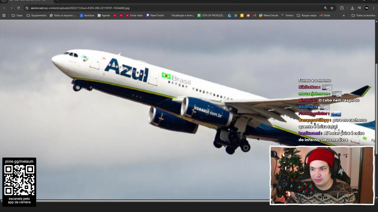The height and width of the screenshot is (212, 378).
Task: Open site information icon beside the URL
Action: [27, 8]
